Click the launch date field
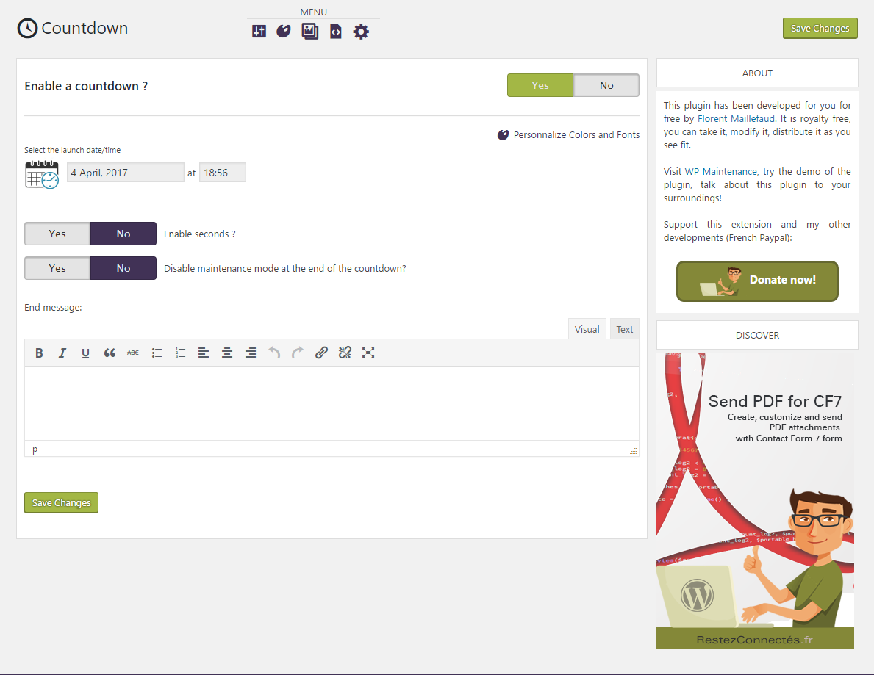Viewport: 874px width, 675px height. (126, 173)
